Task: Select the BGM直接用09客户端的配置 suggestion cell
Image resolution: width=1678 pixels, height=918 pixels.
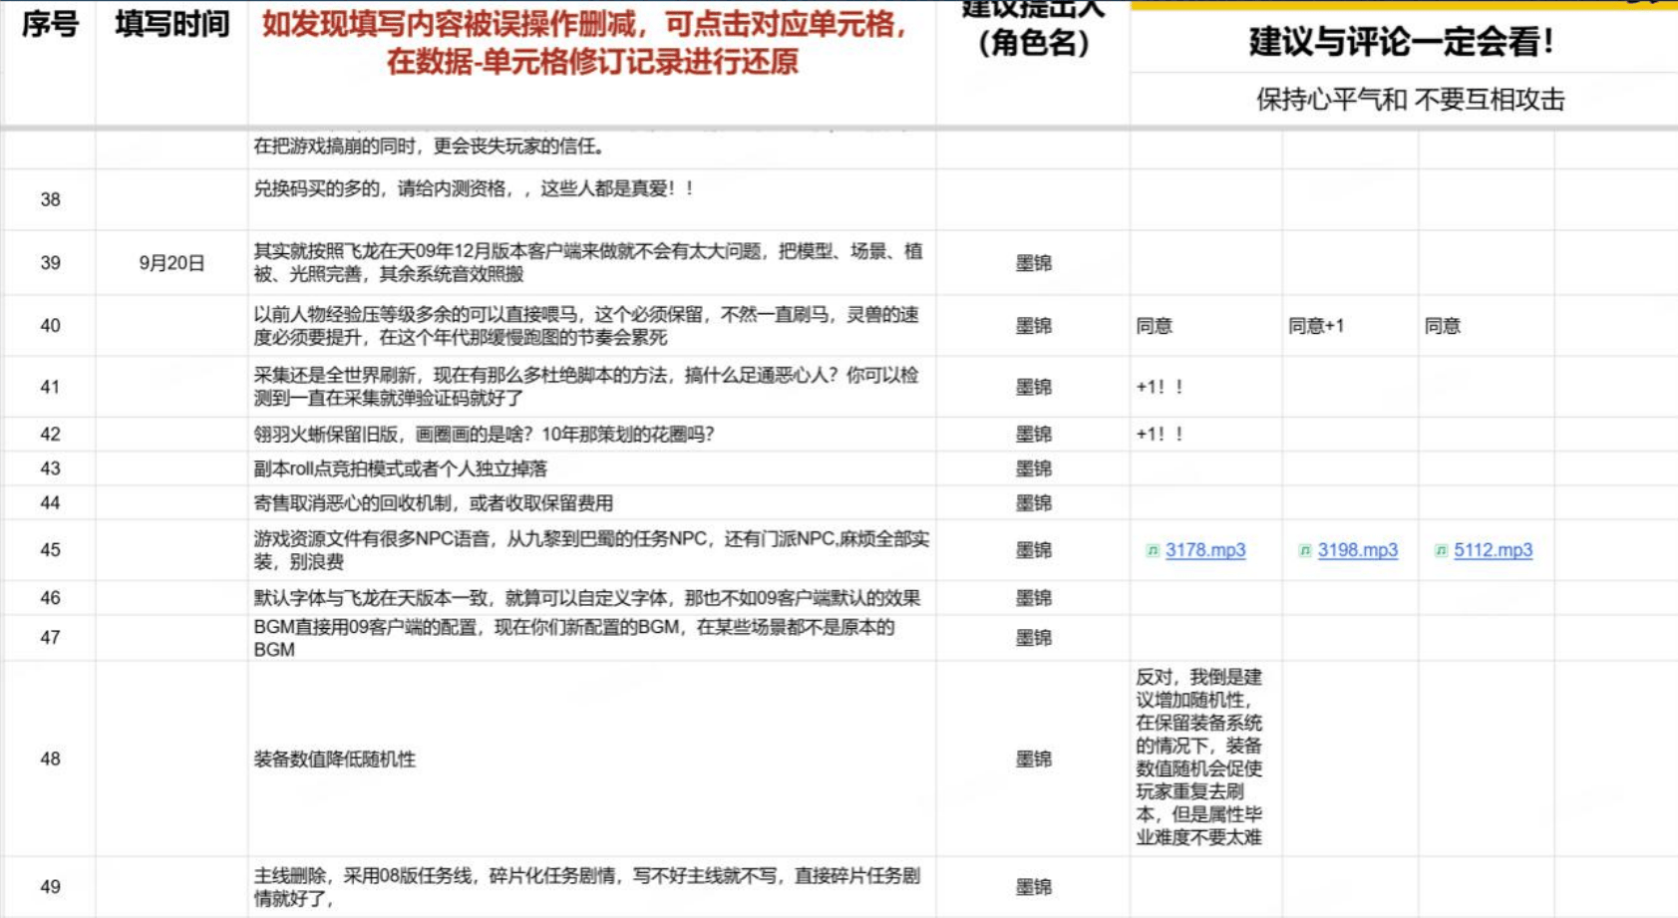Action: click(591, 638)
